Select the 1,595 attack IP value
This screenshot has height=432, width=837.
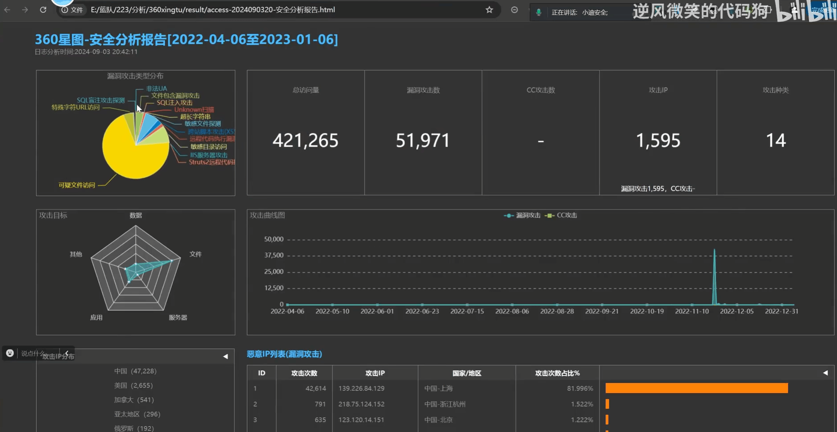(658, 141)
